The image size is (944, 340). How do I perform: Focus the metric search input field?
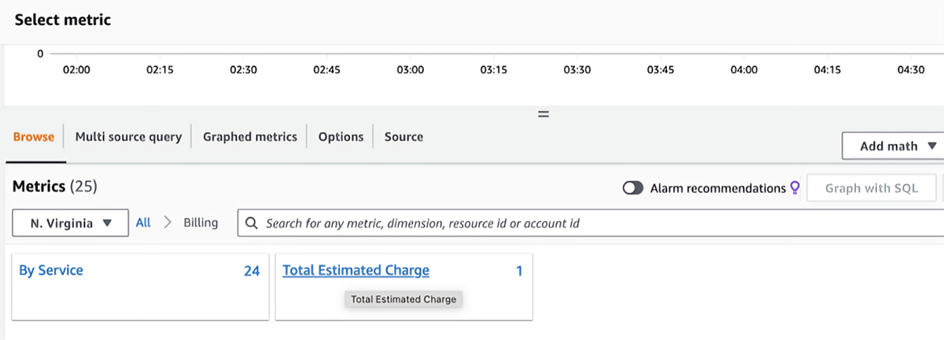(591, 224)
